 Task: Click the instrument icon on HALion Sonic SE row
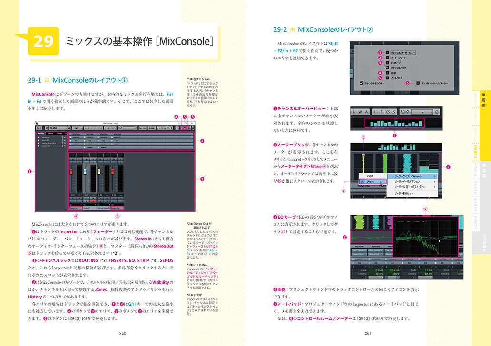click(x=65, y=143)
